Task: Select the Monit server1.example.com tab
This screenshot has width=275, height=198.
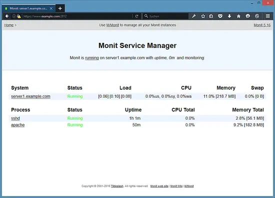Action: [x=28, y=8]
